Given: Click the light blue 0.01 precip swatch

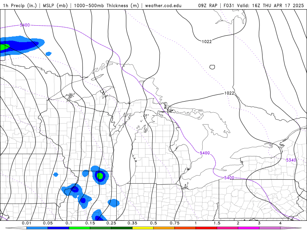Looking at the screenshot, I should [37, 228].
